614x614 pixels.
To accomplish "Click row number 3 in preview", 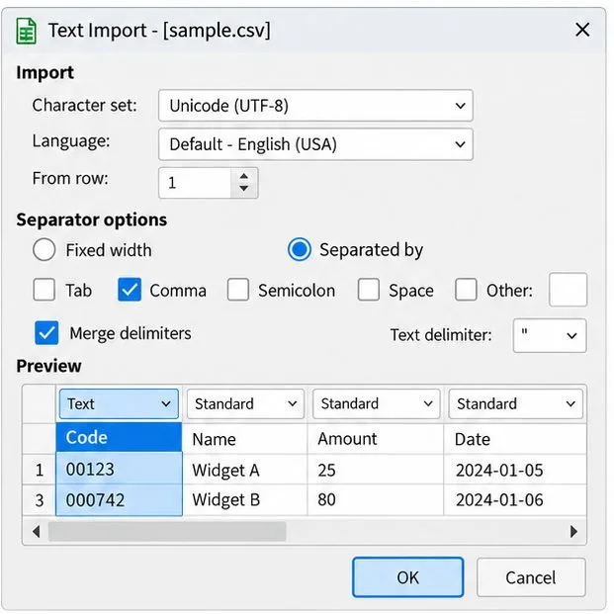I will [x=40, y=500].
